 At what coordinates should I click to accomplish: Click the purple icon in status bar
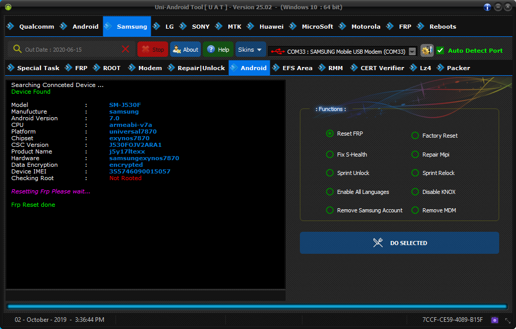click(495, 320)
